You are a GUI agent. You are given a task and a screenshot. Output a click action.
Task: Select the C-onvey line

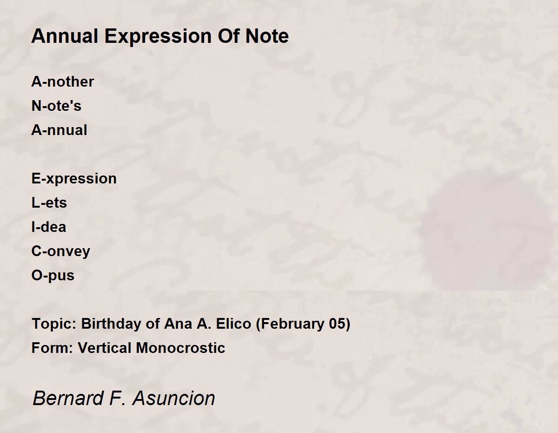tap(61, 251)
